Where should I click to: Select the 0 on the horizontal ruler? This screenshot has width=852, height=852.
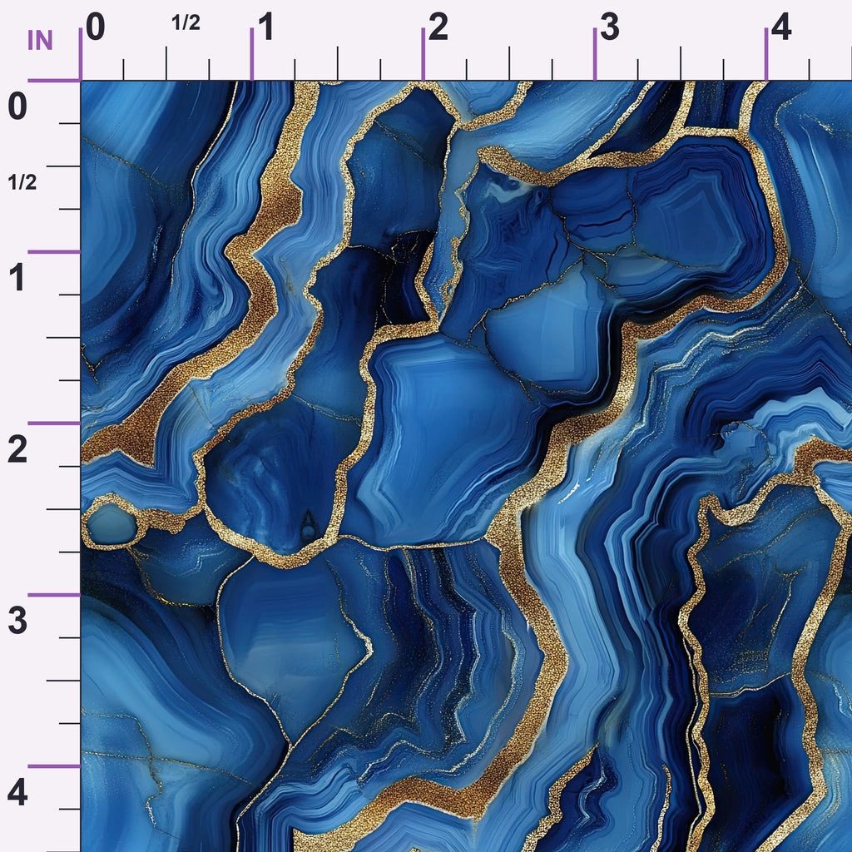click(x=95, y=27)
